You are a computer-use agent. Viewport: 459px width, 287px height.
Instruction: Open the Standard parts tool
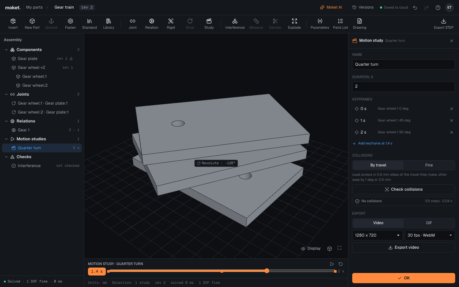[90, 24]
